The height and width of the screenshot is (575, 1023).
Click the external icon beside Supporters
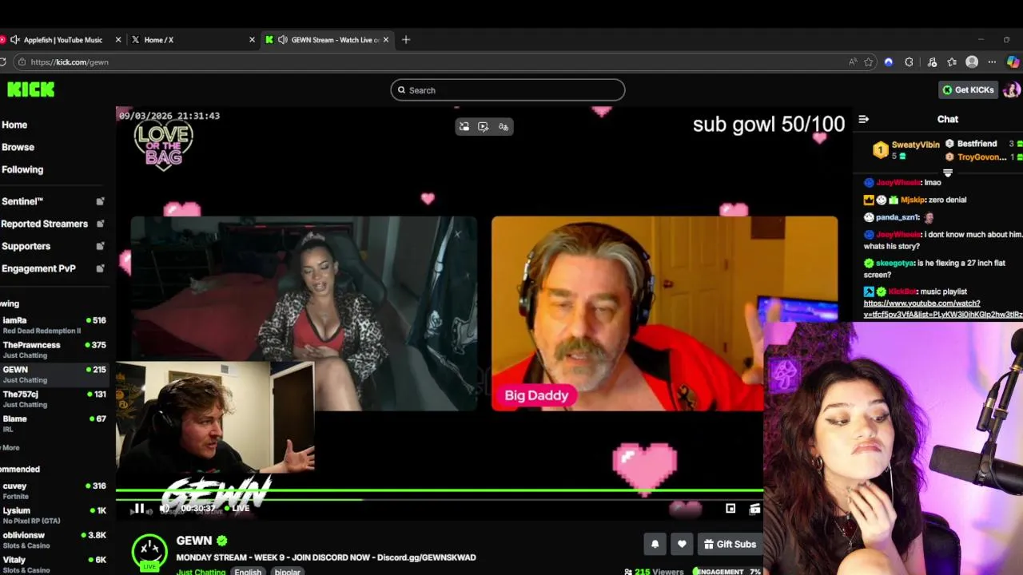click(x=100, y=246)
